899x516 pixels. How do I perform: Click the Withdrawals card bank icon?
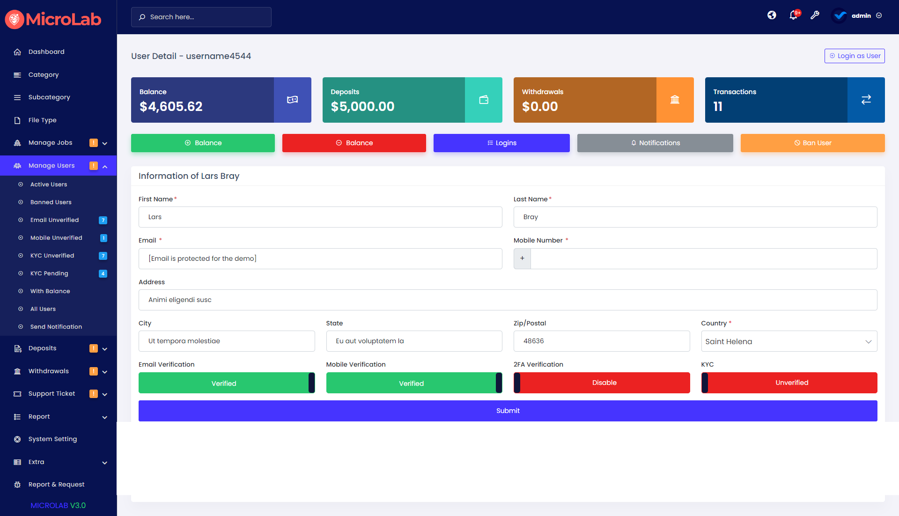coord(675,100)
